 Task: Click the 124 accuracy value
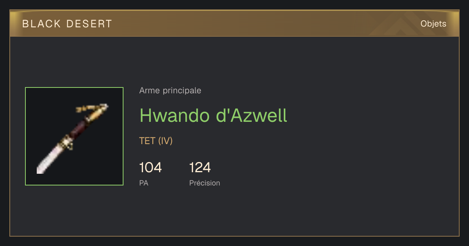point(200,168)
